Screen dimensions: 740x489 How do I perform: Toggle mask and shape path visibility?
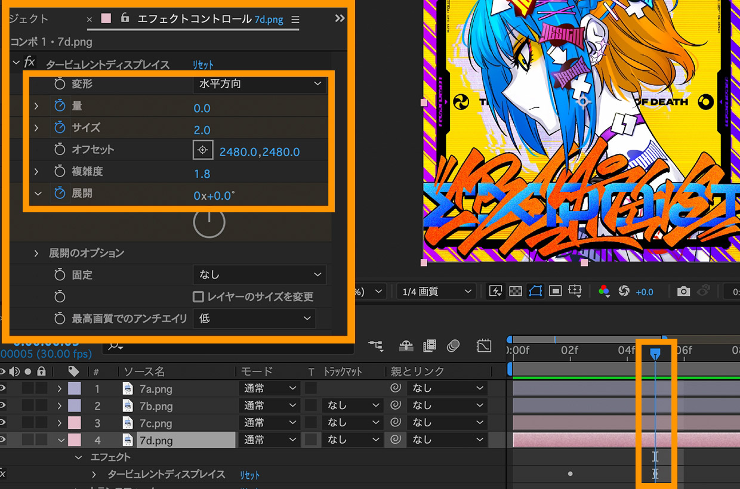[535, 291]
